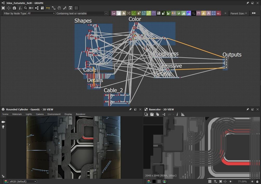Open the Materials menu in 3D view

(x=17, y=114)
